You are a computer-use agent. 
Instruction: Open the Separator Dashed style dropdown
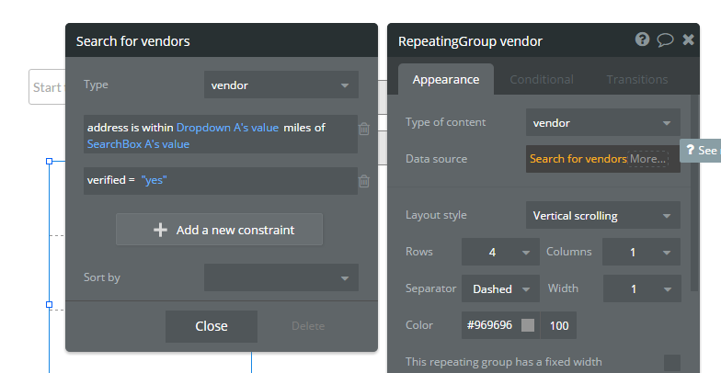coord(501,288)
